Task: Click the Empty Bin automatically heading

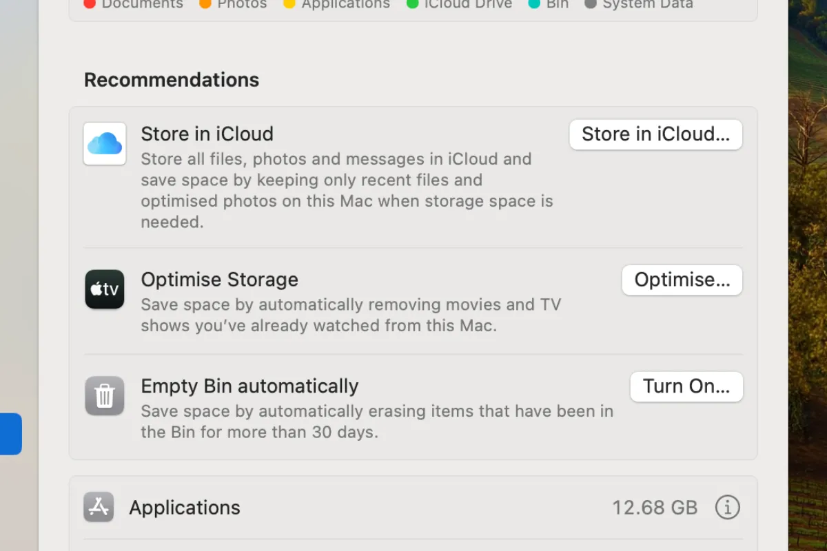Action: coord(249,386)
